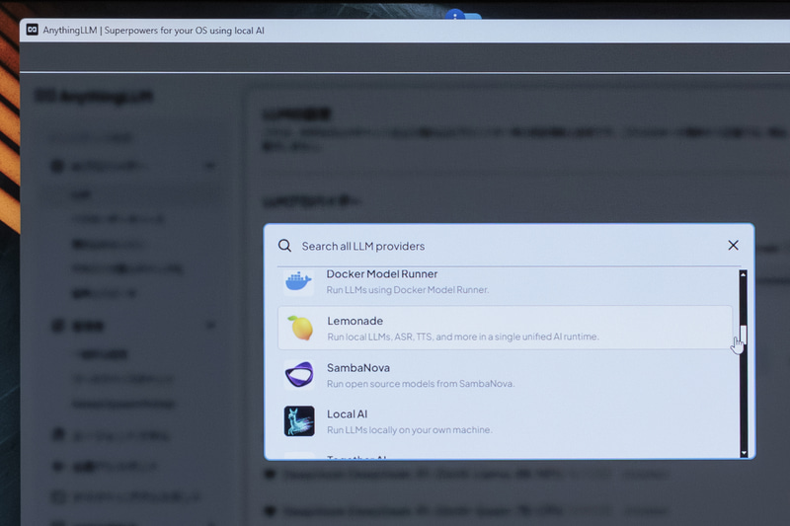Click the Docker Model Runner whale icon

click(x=298, y=281)
